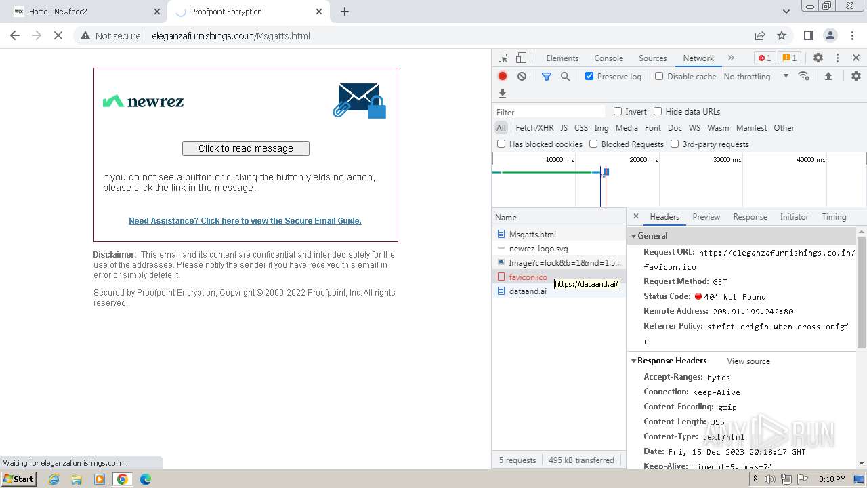Viewport: 867px width, 488px height.
Task: Stop recording network log with the red button
Action: point(503,77)
